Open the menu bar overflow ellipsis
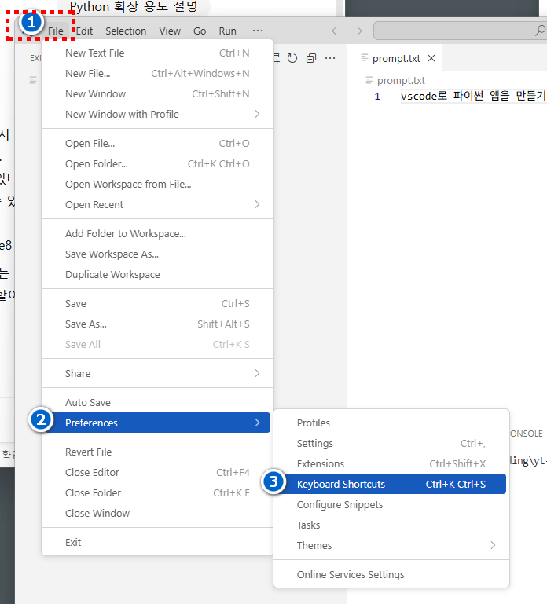This screenshot has height=604, width=547. (258, 31)
